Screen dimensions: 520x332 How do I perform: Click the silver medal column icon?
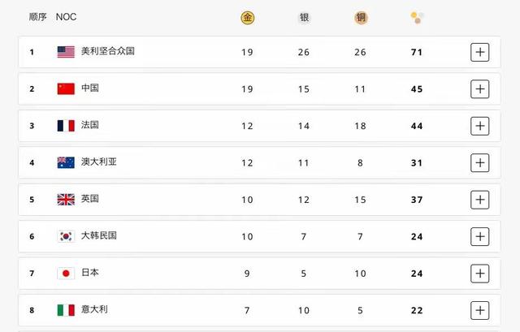[304, 17]
